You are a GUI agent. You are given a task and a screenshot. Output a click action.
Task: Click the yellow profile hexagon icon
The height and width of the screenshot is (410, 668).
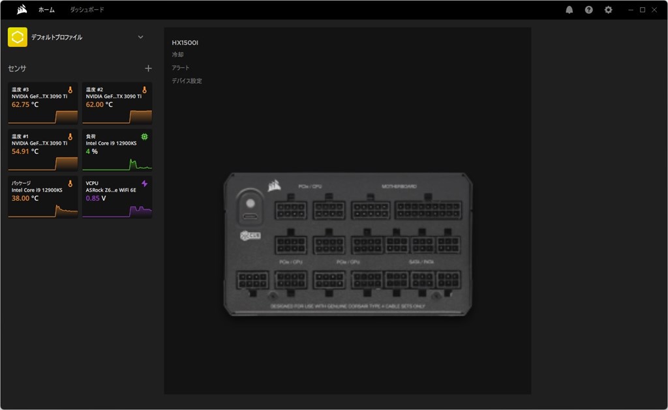coord(18,37)
